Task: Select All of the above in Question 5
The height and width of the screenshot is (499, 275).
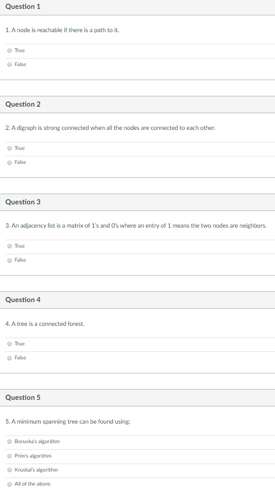Action: pyautogui.click(x=9, y=484)
